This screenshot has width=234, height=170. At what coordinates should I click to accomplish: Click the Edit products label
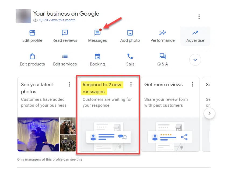[x=32, y=64]
